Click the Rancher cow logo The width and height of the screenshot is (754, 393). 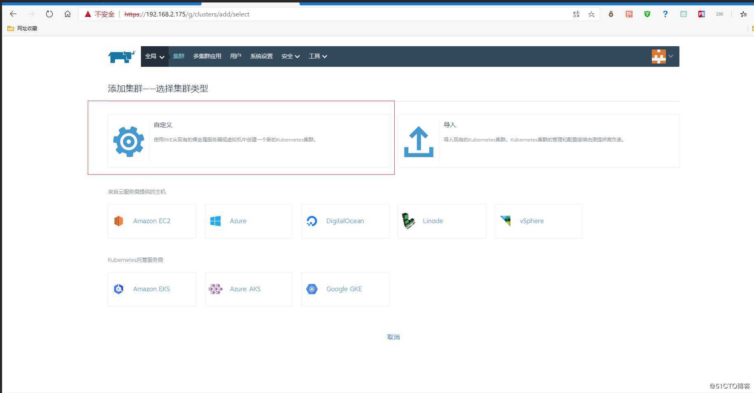tap(122, 56)
